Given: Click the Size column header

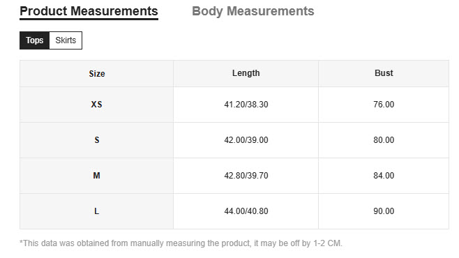Looking at the screenshot, I should (97, 74).
